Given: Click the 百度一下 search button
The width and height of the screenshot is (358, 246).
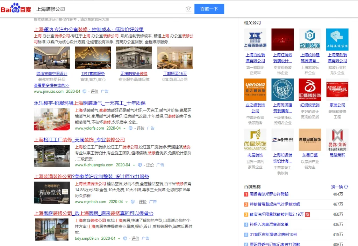Looking at the screenshot, I should click(x=209, y=9).
